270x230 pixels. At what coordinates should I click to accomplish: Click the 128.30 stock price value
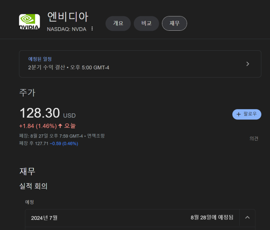click(40, 113)
